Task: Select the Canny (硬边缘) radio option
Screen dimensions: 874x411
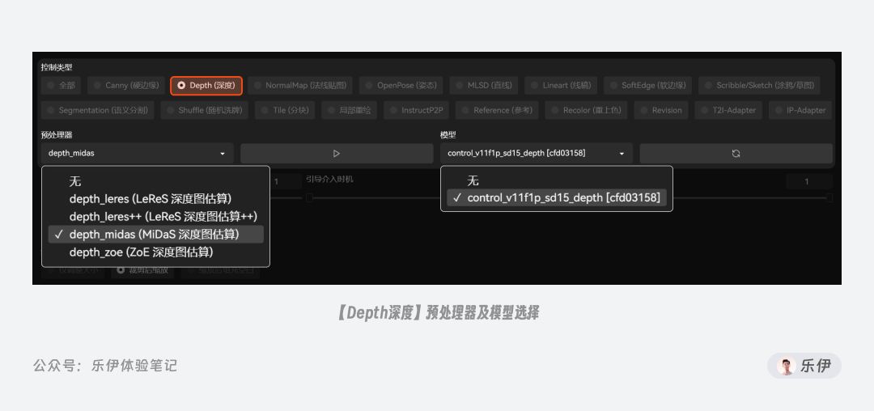Action: point(128,86)
